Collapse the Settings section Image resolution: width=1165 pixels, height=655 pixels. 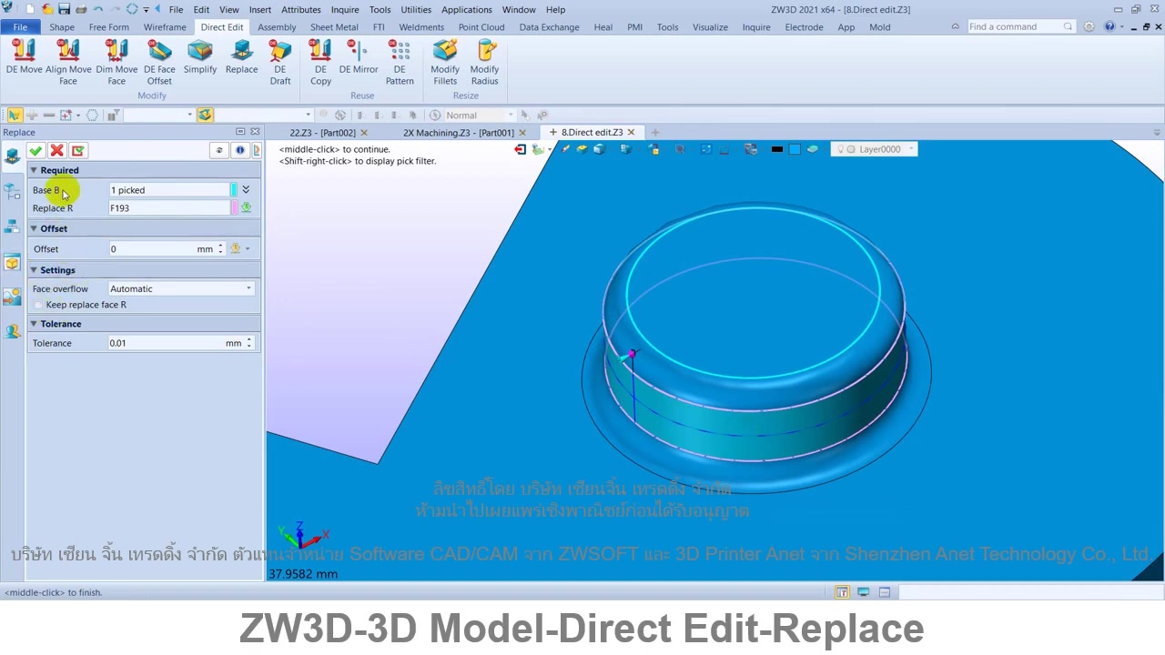[34, 270]
